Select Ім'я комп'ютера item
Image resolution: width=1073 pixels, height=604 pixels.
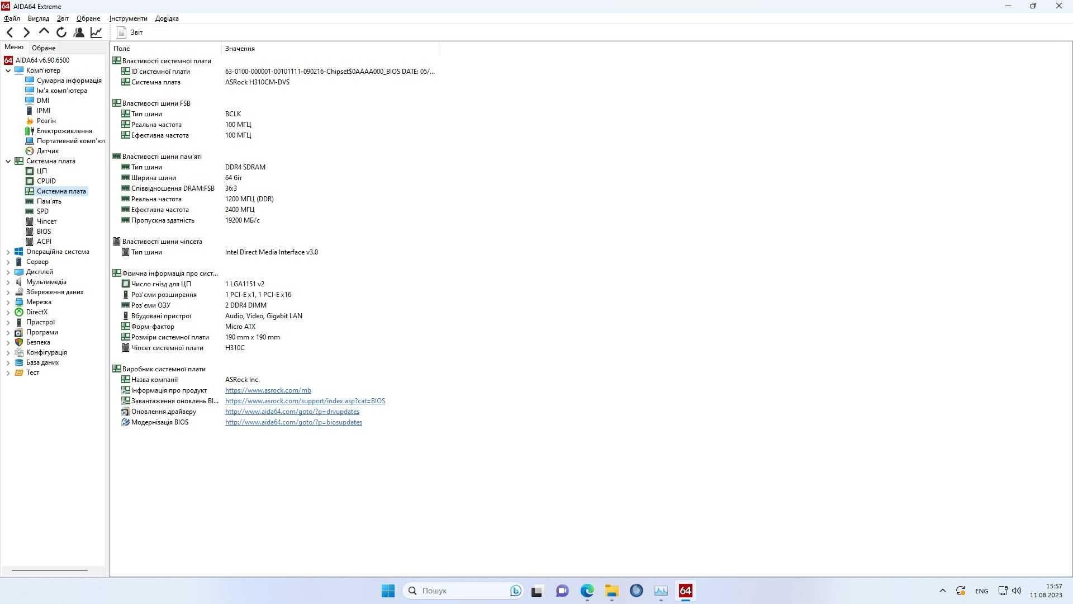(62, 91)
